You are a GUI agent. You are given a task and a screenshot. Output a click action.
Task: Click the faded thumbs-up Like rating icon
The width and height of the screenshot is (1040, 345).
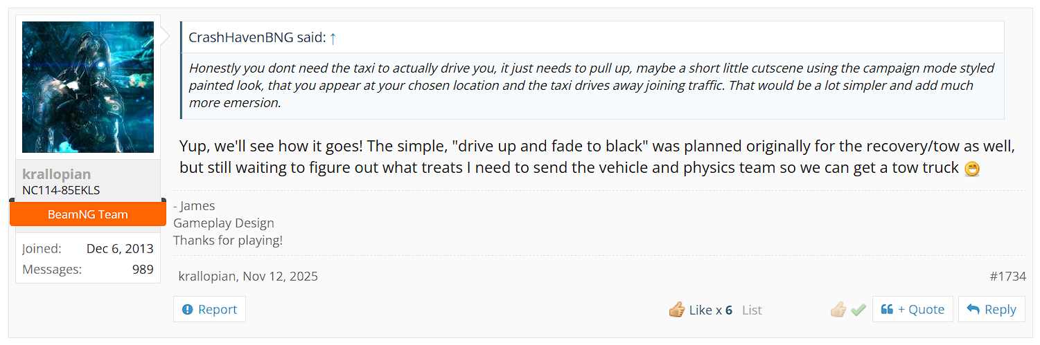(x=838, y=310)
